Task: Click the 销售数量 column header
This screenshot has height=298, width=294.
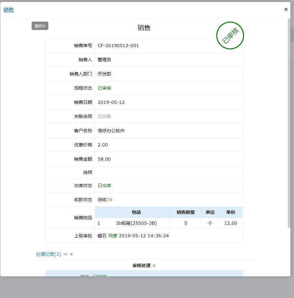Action: [186, 212]
